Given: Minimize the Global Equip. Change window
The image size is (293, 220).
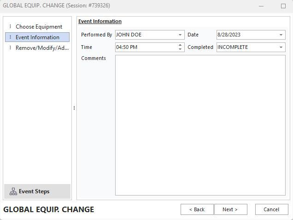Looking at the screenshot, I should coord(261,6).
